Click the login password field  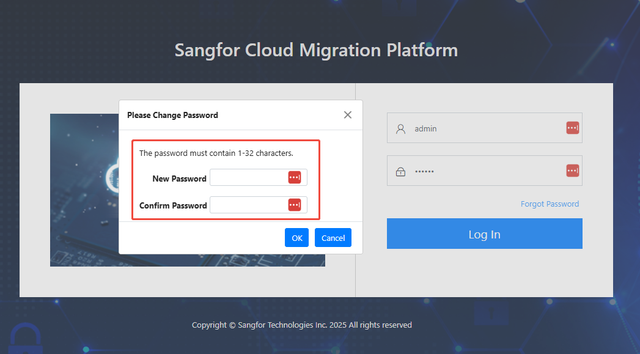[485, 171]
